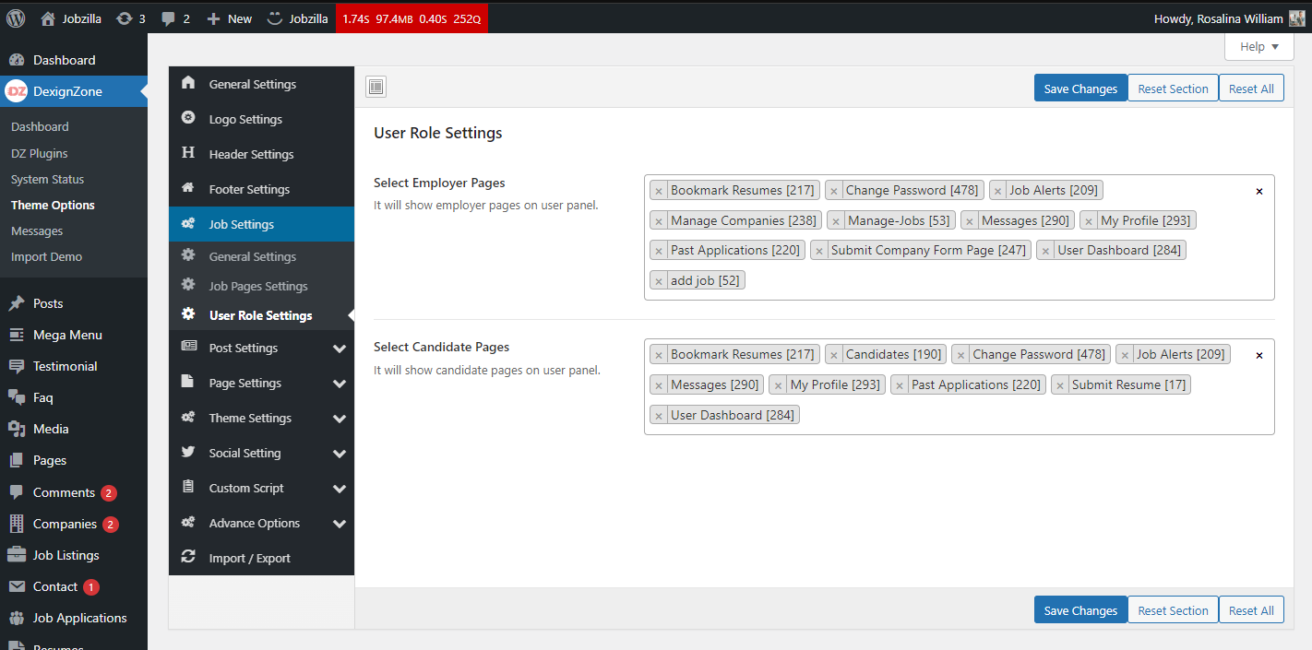Open the Import / Export section

coord(249,559)
